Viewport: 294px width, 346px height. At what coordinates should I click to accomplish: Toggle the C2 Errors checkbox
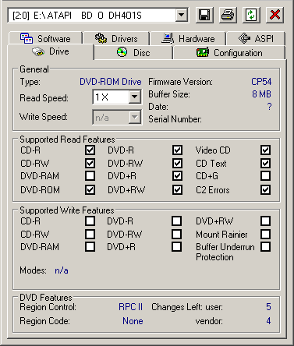[x=265, y=189]
